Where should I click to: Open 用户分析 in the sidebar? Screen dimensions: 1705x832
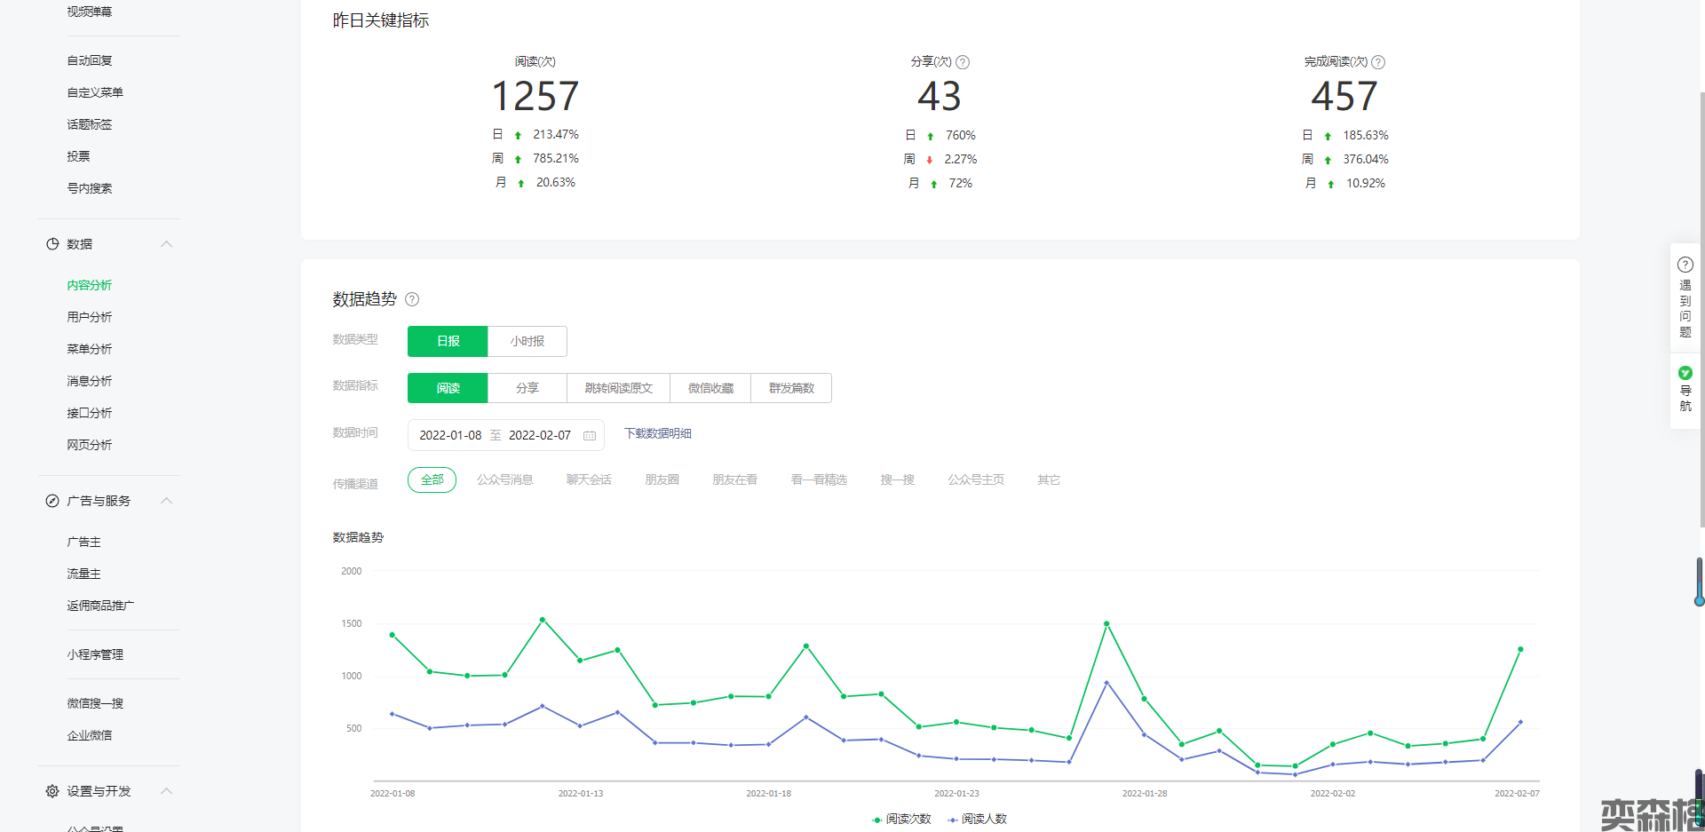click(90, 317)
